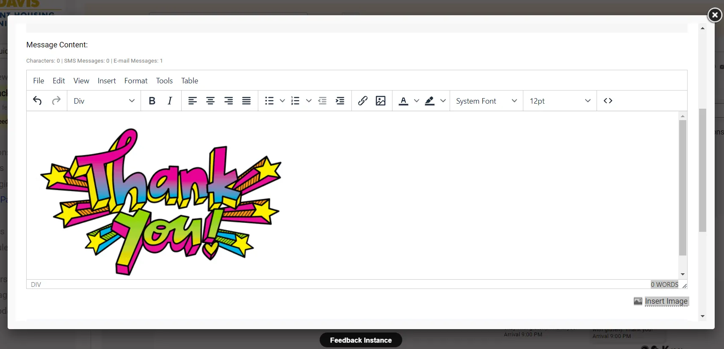Justify the text
This screenshot has height=349, width=724.
(246, 101)
